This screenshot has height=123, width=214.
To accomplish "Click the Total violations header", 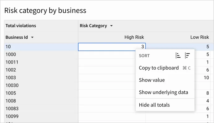I will coord(21,26).
